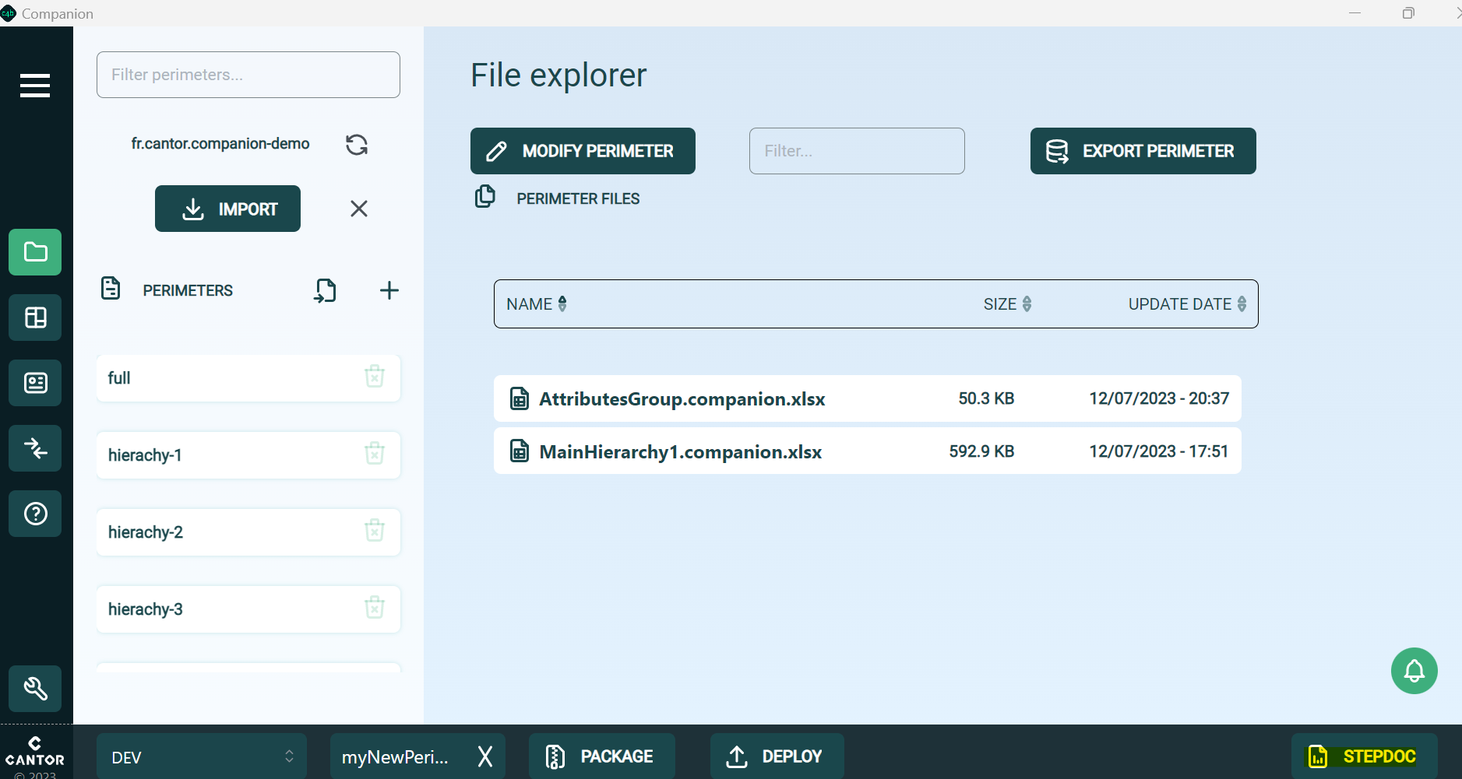Click the X next to Import
The image size is (1462, 779).
[359, 209]
